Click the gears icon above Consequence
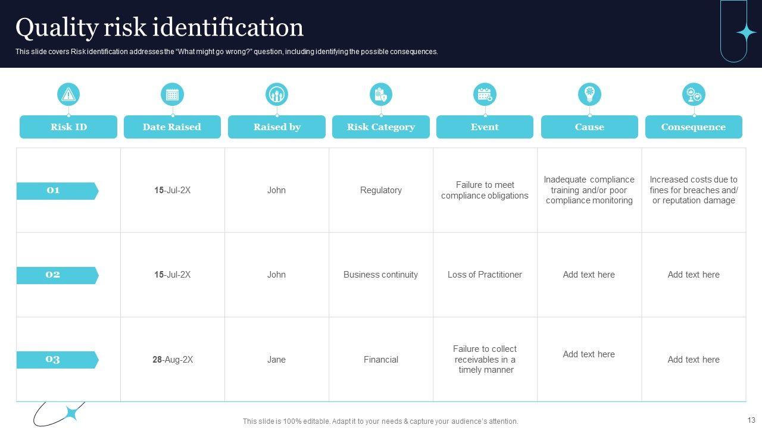Image resolution: width=762 pixels, height=428 pixels. (x=694, y=95)
